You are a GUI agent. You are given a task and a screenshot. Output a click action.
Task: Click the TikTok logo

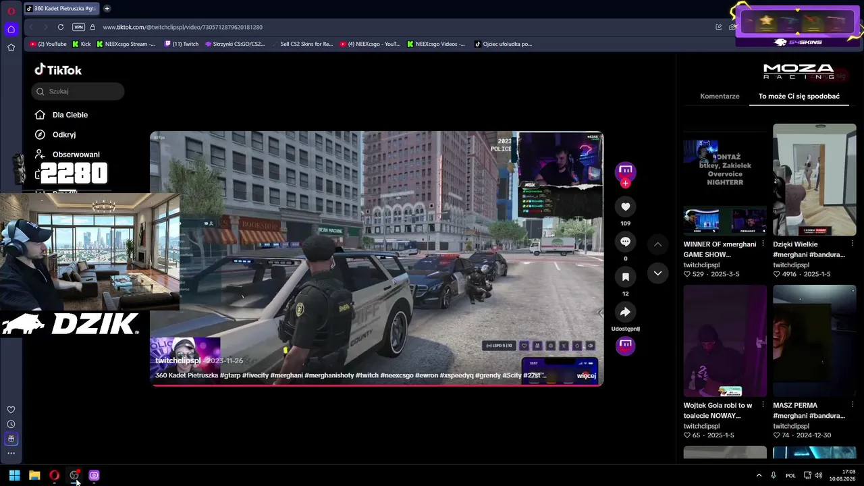(58, 70)
